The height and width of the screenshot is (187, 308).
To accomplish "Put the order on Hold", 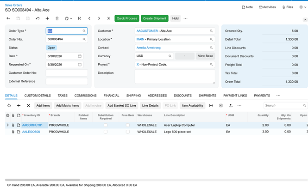I will tap(176, 18).
